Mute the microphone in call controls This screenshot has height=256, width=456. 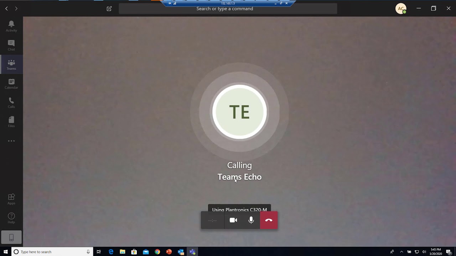251,220
